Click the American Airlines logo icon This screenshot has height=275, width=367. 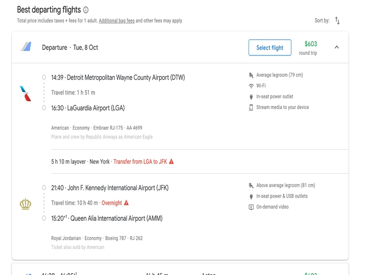(26, 93)
